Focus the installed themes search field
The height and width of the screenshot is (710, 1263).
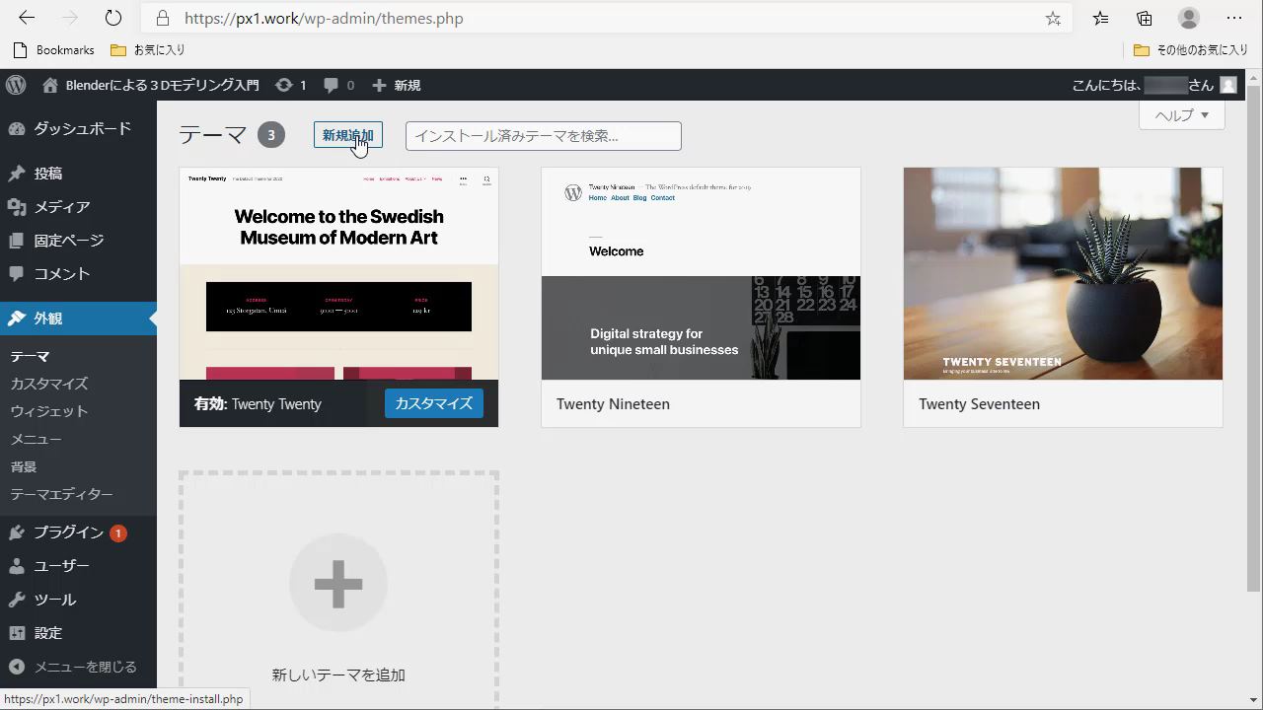(543, 136)
